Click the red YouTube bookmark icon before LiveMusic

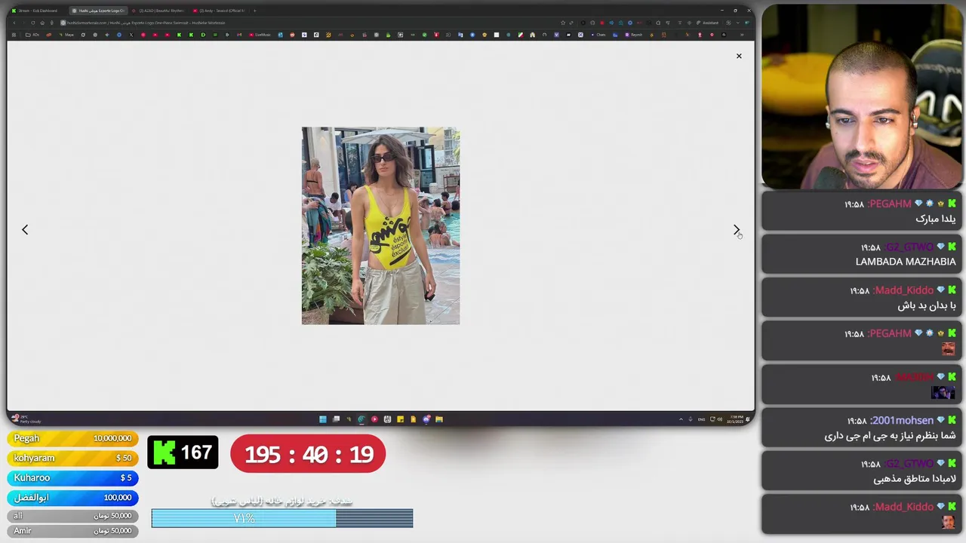tap(251, 35)
